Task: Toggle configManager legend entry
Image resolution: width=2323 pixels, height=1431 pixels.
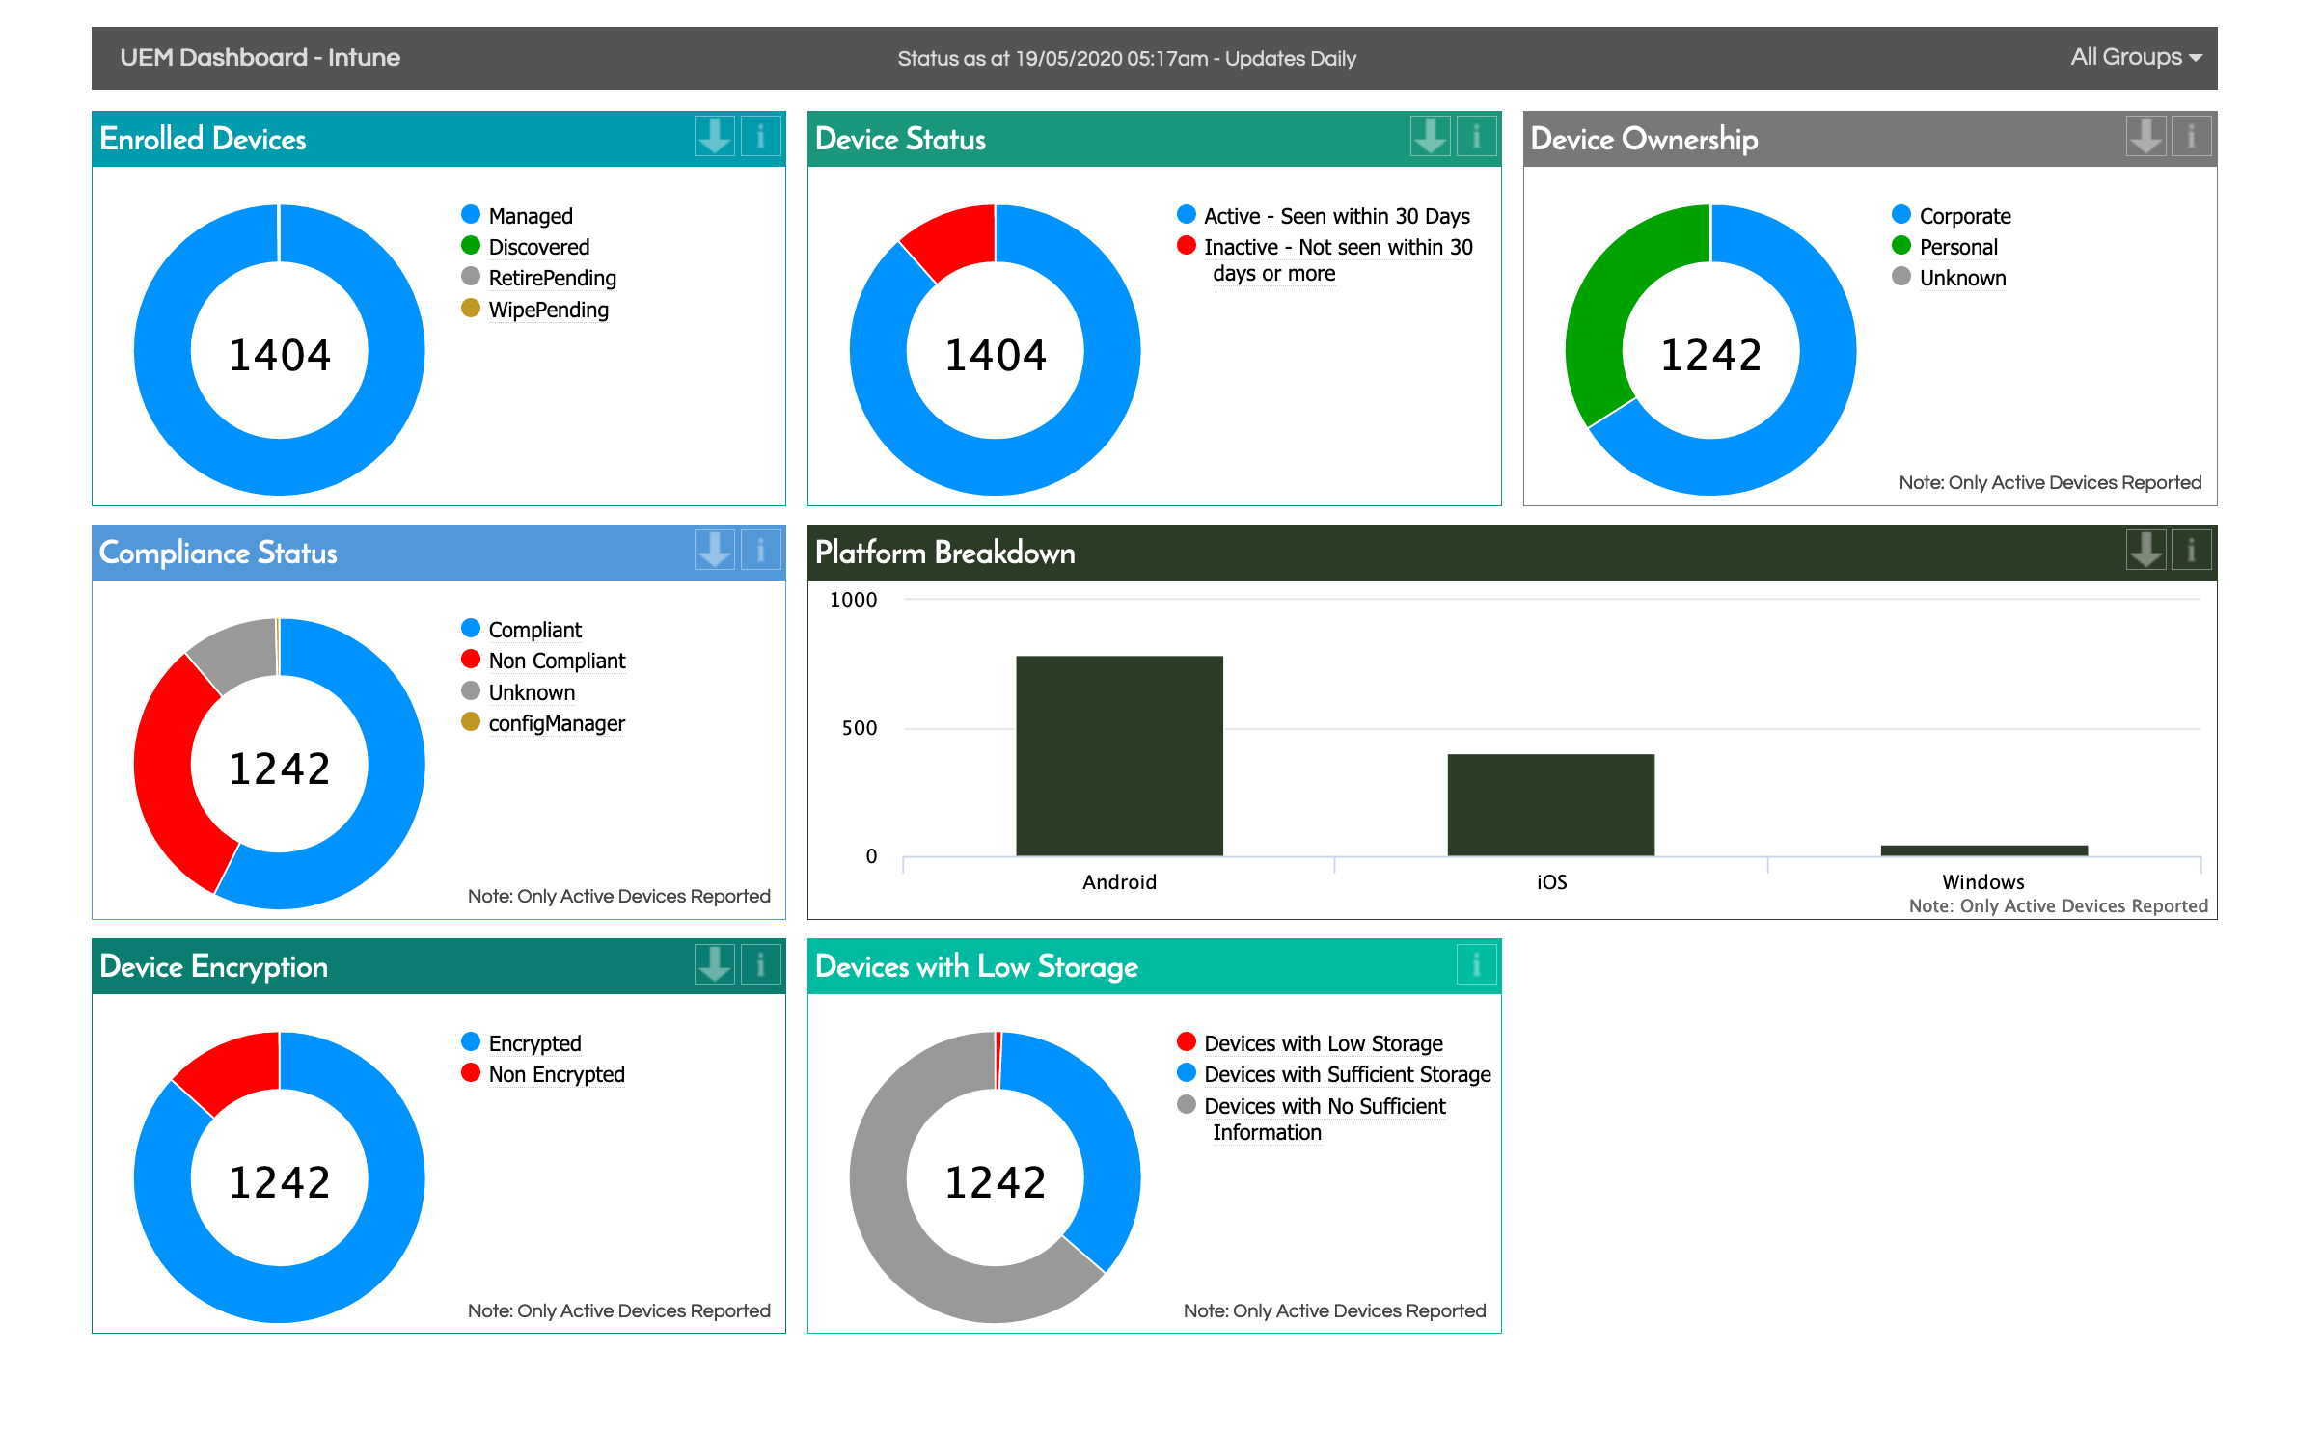Action: click(x=543, y=723)
